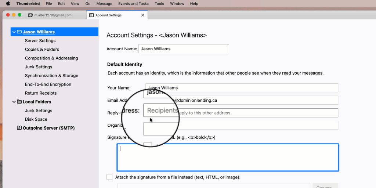This screenshot has width=376, height=188.
Task: Open End-To-End Encryption settings
Action: [x=48, y=84]
